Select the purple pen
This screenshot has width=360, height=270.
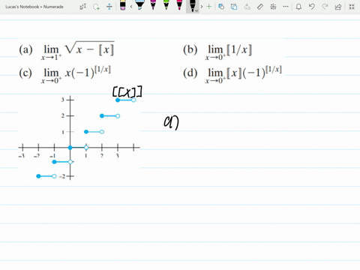coord(153,5)
